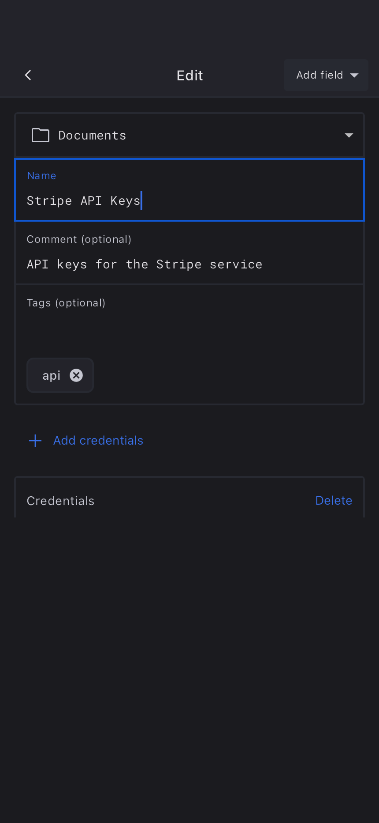Screen dimensions: 379x823
Task: Click the plus icon beside Add credentials
Action: tap(35, 441)
